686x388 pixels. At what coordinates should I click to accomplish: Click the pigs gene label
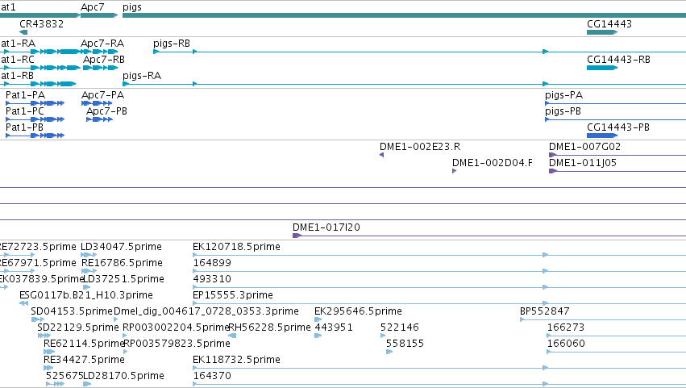131,7
